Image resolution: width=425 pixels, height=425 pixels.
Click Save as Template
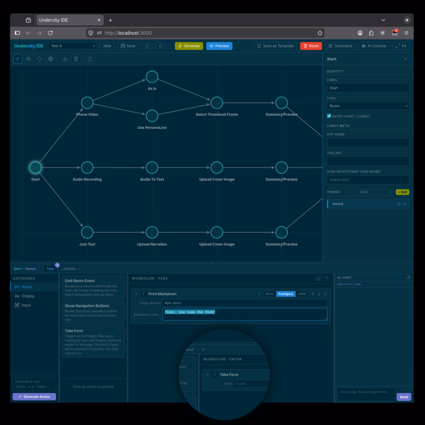(x=275, y=46)
